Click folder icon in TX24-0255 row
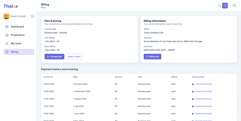The image size is (241, 121). click(x=193, y=106)
